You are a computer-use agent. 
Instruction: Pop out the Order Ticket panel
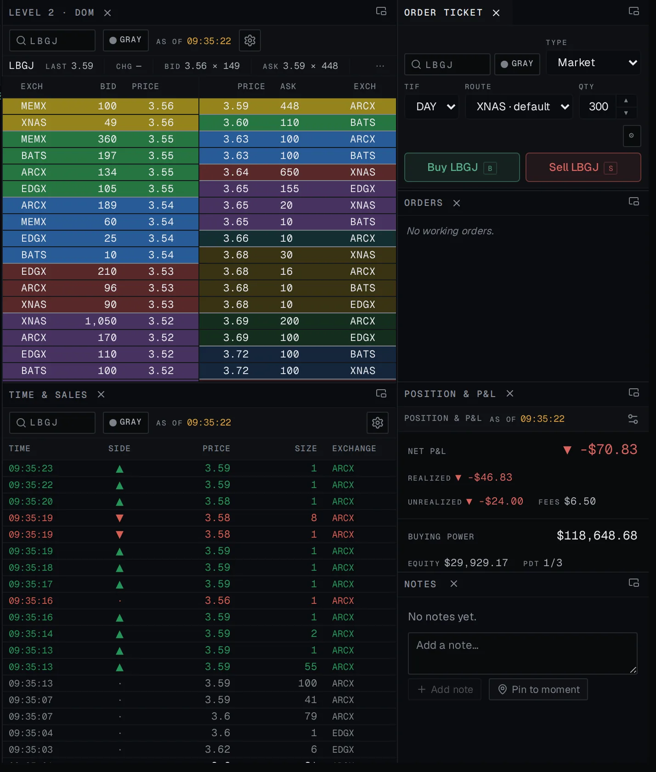[634, 11]
